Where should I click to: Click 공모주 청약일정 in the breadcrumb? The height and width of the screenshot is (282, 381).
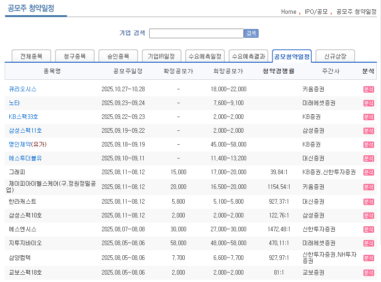click(356, 12)
